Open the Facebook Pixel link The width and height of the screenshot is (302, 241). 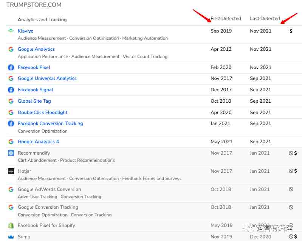[x=34, y=67]
